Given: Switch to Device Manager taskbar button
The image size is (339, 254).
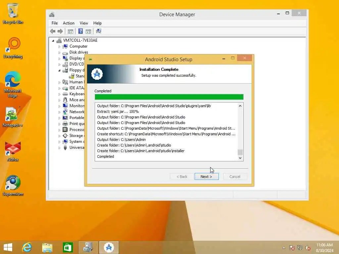Looking at the screenshot, I should pos(88,247).
